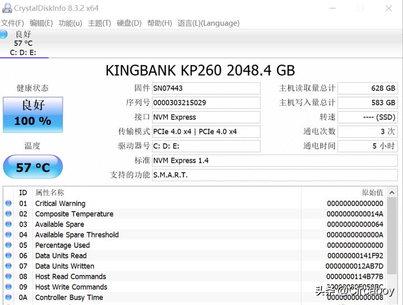This screenshot has height=305, width=403.
Task: Open the 硬盘(D) menu
Action: pyautogui.click(x=129, y=23)
